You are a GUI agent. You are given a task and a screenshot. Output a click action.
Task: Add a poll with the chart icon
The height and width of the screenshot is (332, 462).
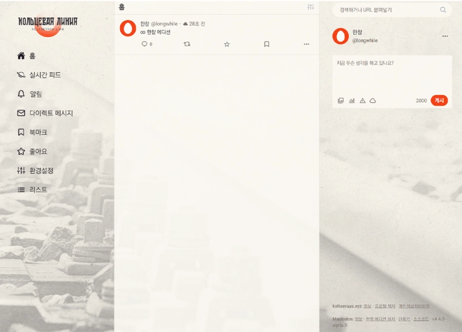(352, 100)
